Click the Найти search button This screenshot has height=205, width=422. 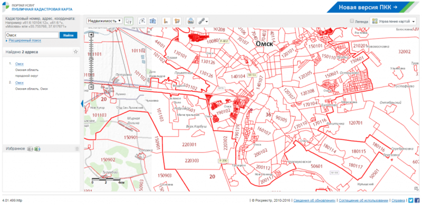(x=69, y=35)
